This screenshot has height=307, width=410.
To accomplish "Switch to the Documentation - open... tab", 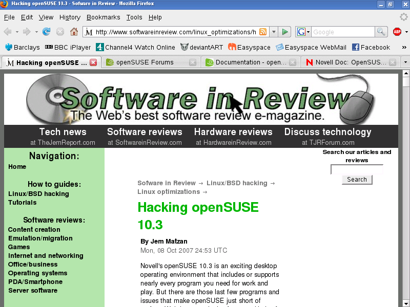I will (250, 62).
